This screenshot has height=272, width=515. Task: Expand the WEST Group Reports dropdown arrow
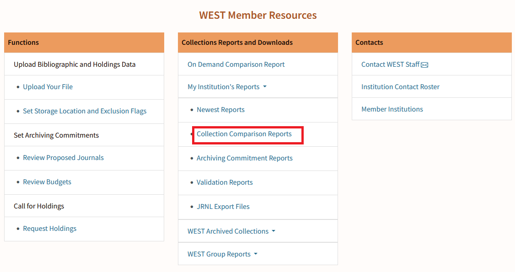tap(256, 254)
